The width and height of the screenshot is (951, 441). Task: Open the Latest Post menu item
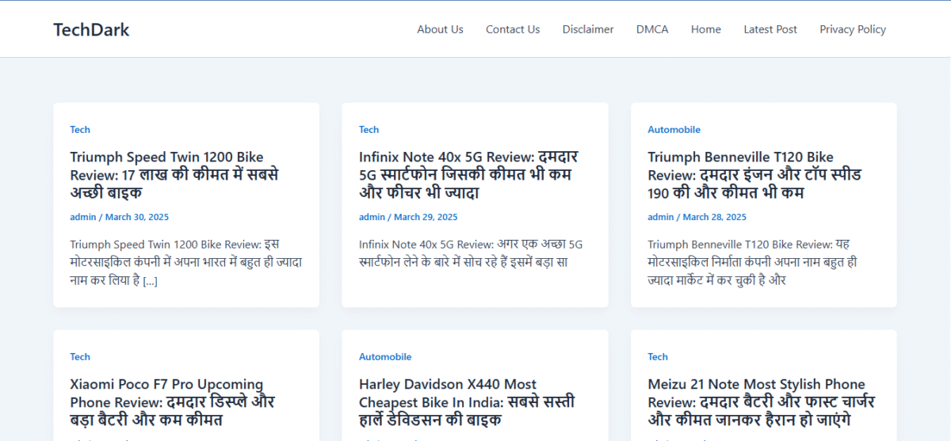pos(770,29)
